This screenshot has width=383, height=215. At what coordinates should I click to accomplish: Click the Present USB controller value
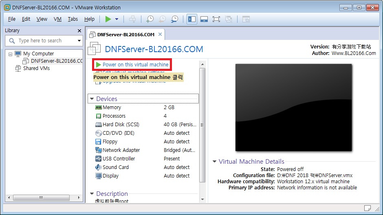pos(172,159)
